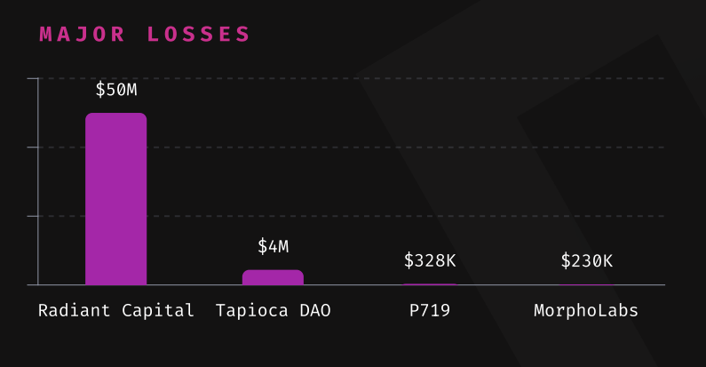Click the Radiant Capital axis label
Viewport: 706px width, 367px height.
point(115,310)
